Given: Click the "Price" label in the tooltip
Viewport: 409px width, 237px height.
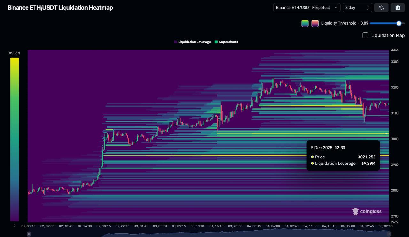Looking at the screenshot, I should pyautogui.click(x=320, y=157).
